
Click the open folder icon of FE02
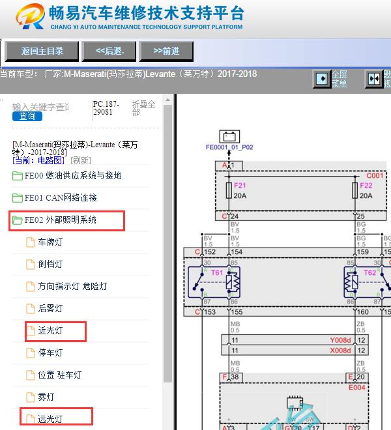pos(18,220)
